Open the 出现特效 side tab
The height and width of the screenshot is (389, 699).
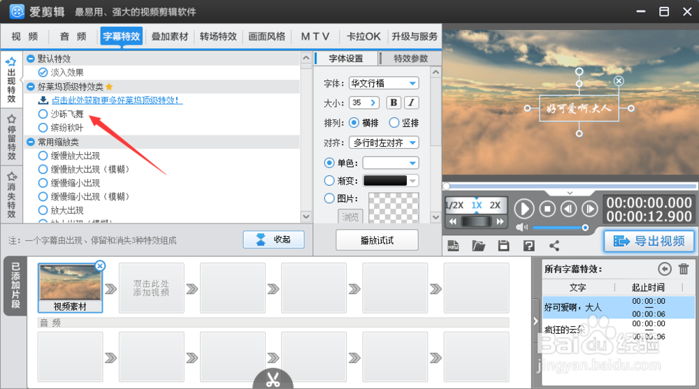(x=11, y=80)
